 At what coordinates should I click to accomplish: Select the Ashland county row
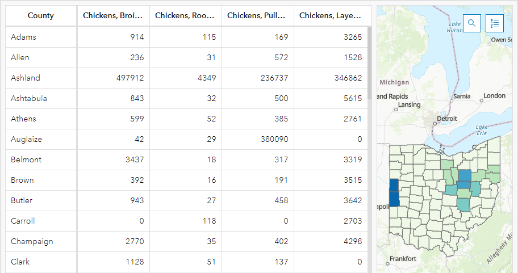click(186, 78)
